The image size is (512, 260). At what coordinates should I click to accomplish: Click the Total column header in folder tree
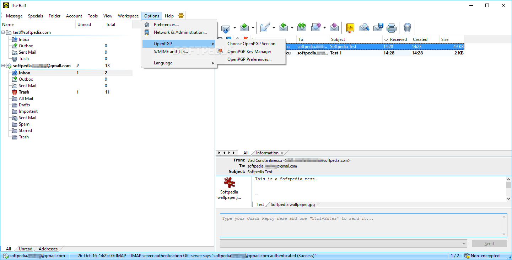118,25
